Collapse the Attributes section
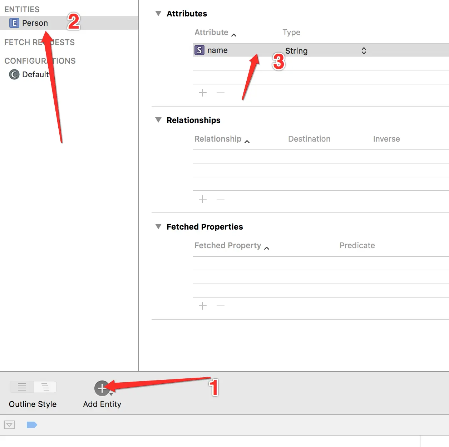This screenshot has height=447, width=449. 158,13
